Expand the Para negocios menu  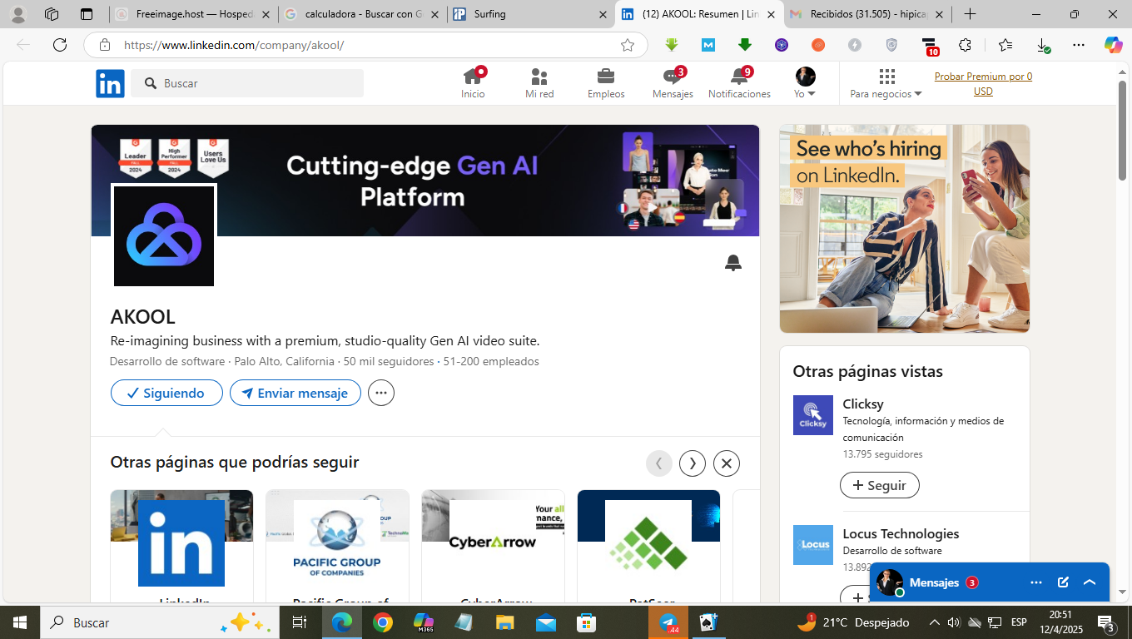tap(886, 83)
